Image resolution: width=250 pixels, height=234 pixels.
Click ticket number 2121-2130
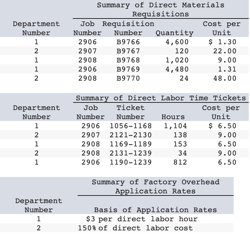[130, 135]
